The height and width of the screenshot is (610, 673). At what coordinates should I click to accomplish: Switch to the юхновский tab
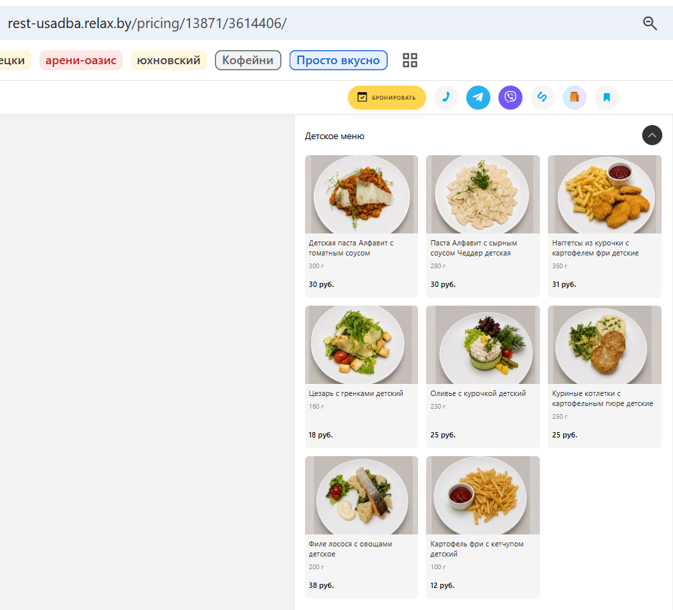[x=169, y=60]
